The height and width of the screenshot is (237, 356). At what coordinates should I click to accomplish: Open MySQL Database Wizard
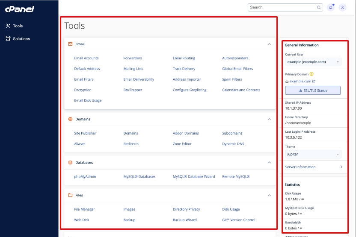pos(194,176)
